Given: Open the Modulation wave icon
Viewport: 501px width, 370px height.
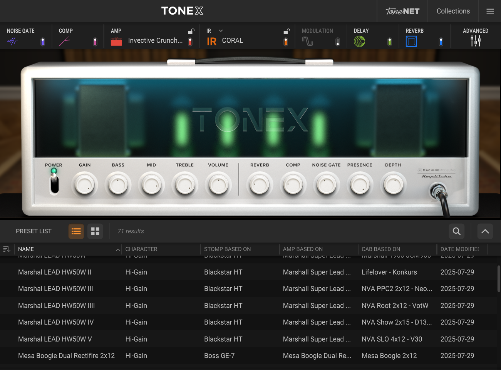Looking at the screenshot, I should [x=307, y=41].
